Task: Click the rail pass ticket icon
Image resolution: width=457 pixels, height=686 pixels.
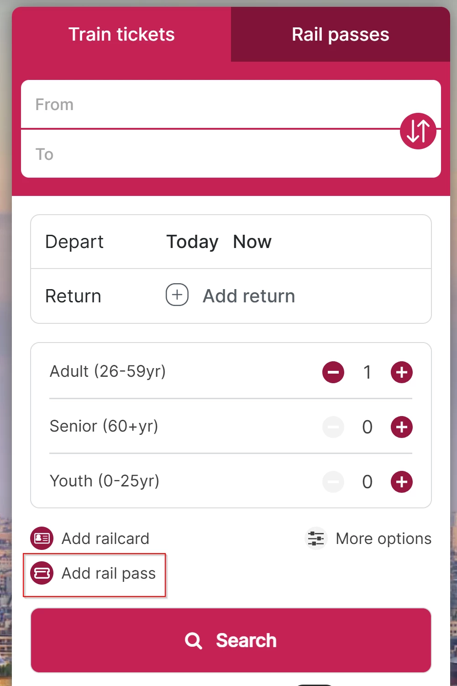Action: click(x=42, y=573)
